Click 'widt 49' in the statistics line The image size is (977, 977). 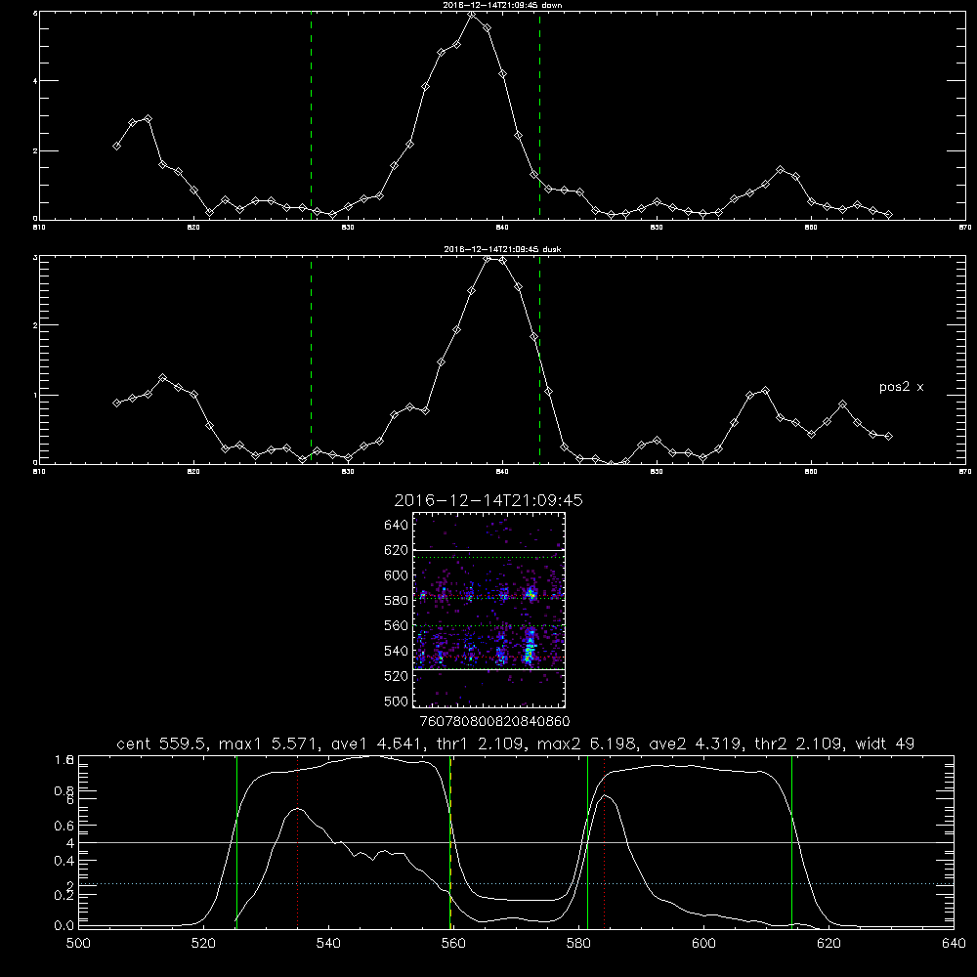coord(885,743)
